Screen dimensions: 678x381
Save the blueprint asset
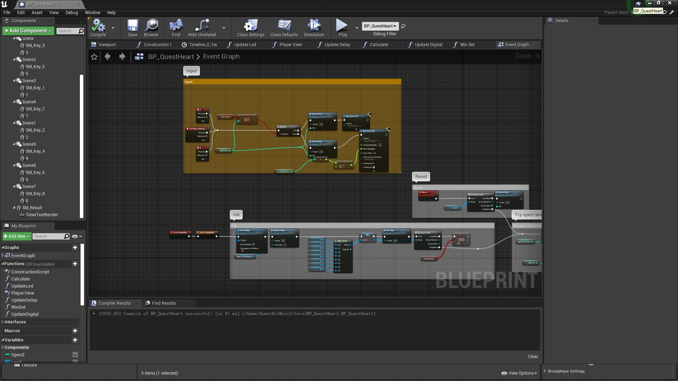click(x=132, y=28)
